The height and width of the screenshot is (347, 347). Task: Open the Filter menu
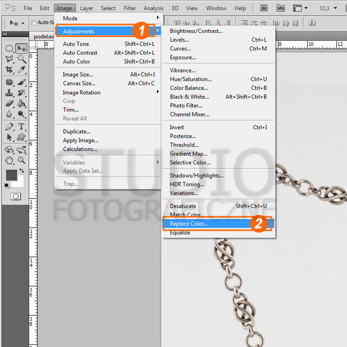[130, 8]
